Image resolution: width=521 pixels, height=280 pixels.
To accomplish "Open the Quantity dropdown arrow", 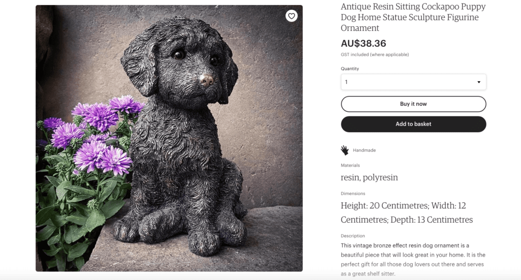I will [x=479, y=82].
